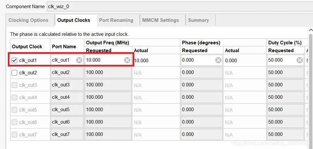Enable the clk_out2 output clock

coord(14,73)
